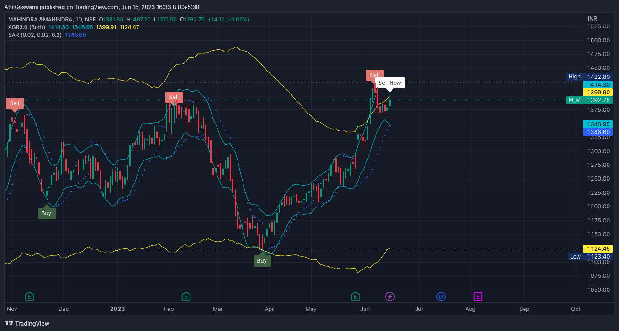Click the green 1392.75 last price label
The width and height of the screenshot is (619, 331).
tap(598, 100)
